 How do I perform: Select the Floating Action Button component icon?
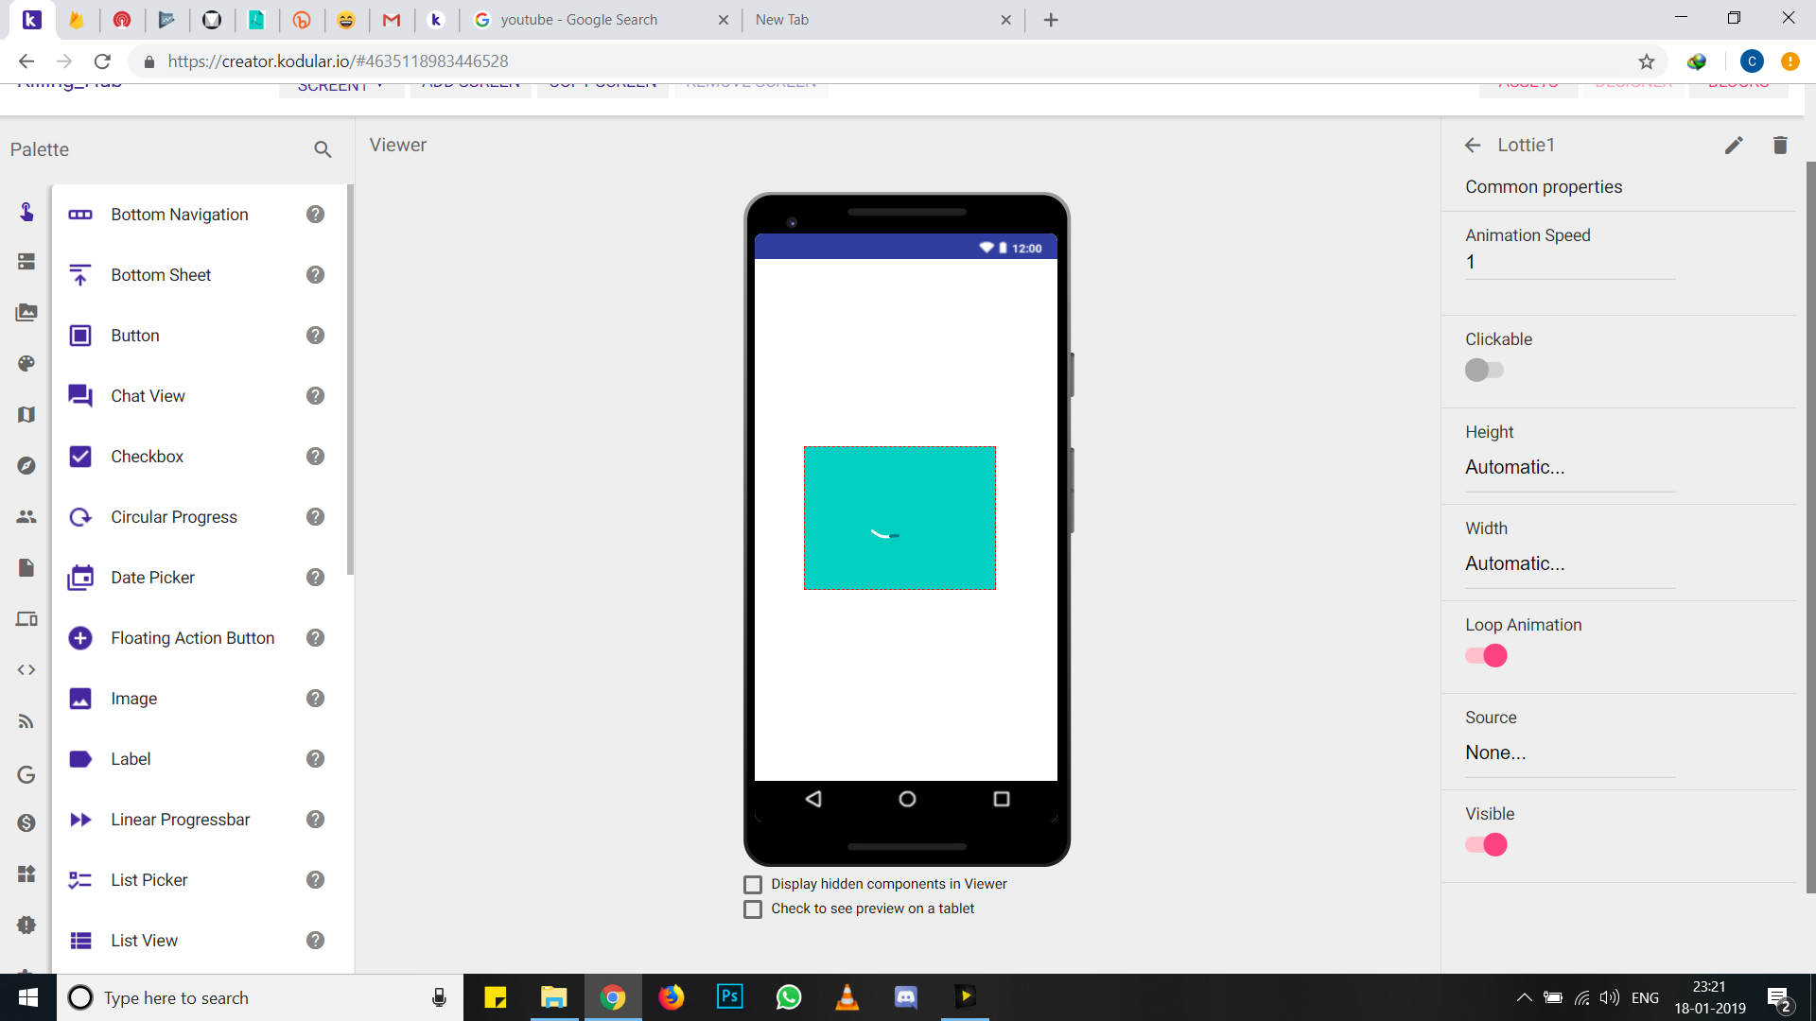80,638
